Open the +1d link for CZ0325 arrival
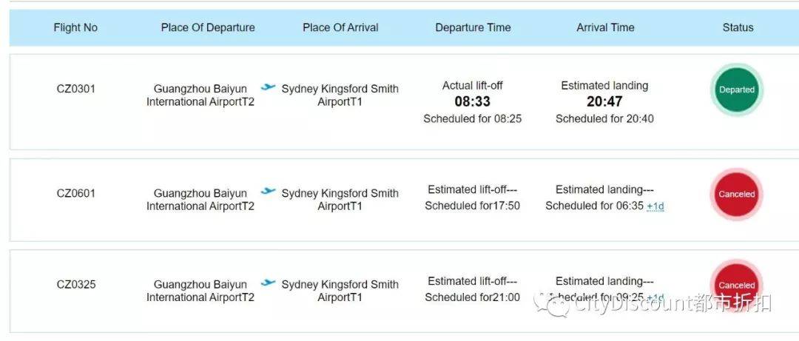 pyautogui.click(x=655, y=297)
